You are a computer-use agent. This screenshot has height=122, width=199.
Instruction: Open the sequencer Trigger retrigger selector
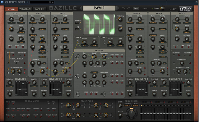135,105
